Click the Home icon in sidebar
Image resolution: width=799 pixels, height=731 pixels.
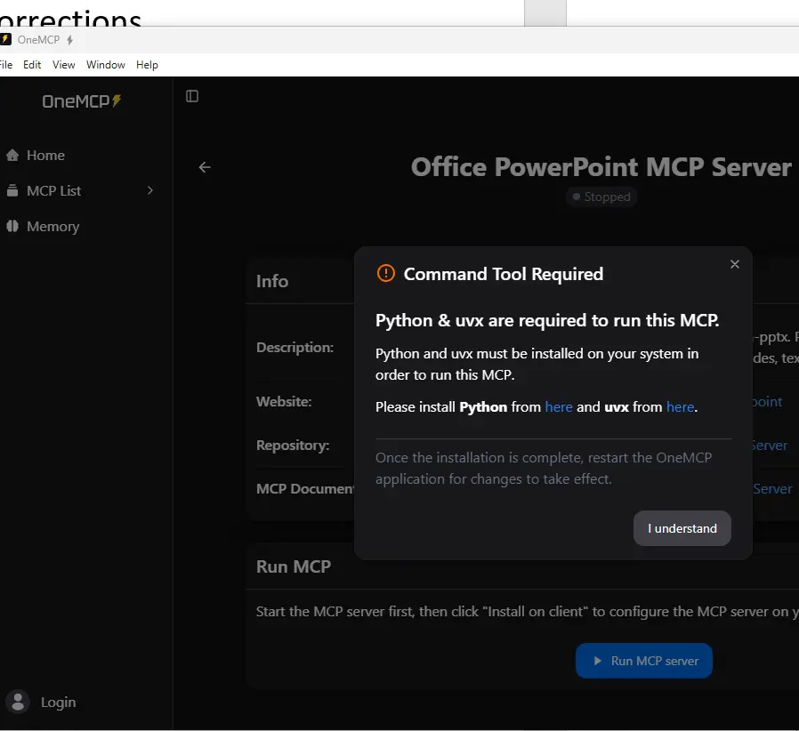12,156
